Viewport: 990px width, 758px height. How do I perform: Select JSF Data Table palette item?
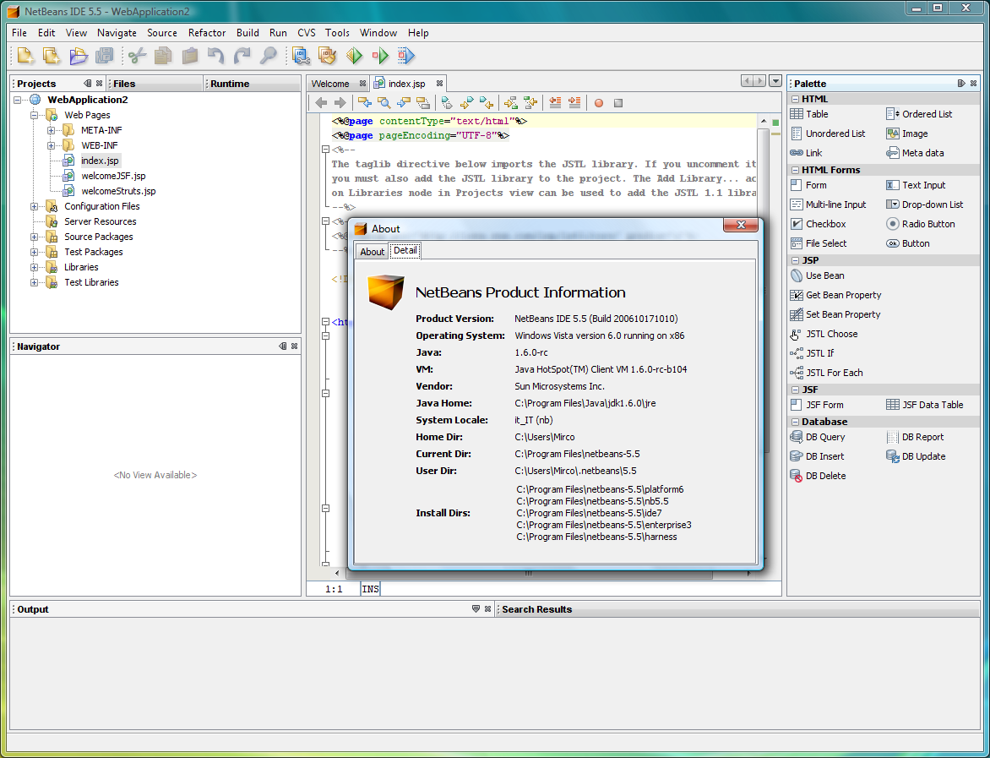(925, 405)
